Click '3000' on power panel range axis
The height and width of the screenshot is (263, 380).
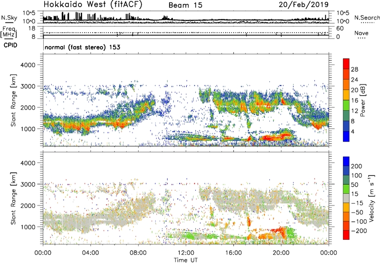pyautogui.click(x=28, y=86)
